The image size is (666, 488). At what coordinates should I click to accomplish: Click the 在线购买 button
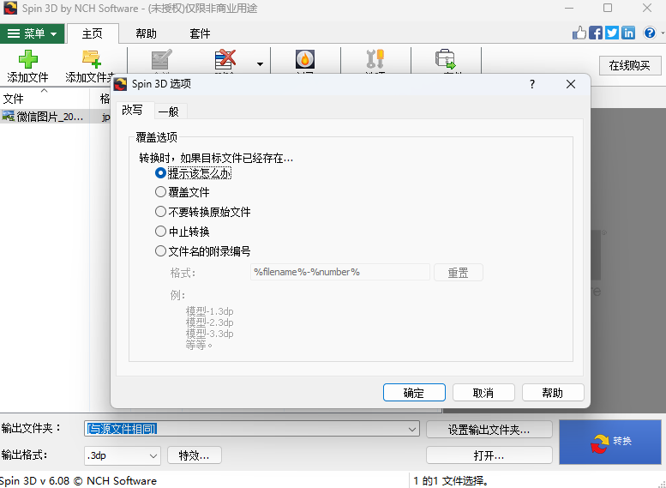(630, 65)
